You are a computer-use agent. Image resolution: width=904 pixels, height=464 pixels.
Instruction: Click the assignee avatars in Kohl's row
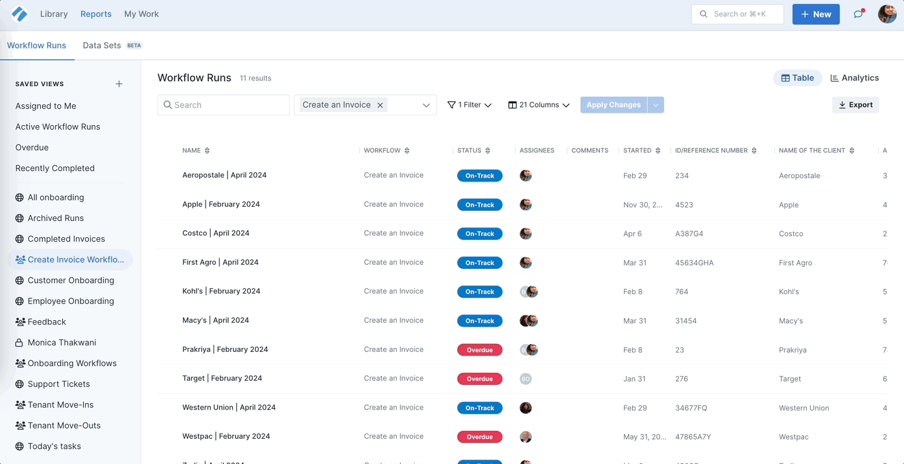point(529,292)
